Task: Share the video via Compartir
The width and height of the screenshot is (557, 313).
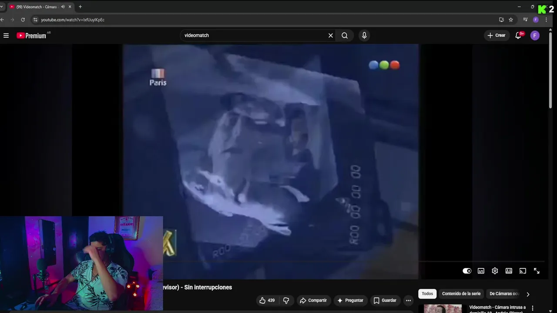Action: click(x=313, y=300)
